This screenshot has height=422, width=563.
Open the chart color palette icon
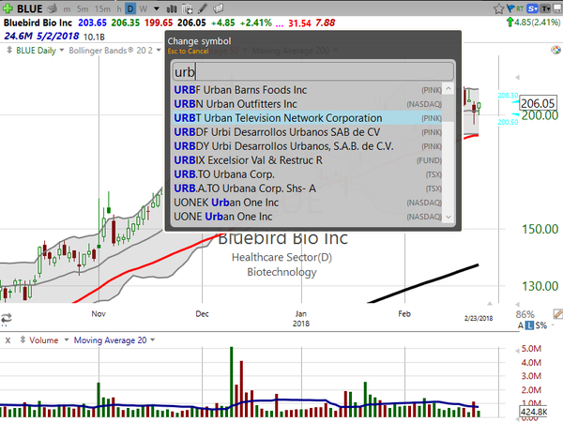pyautogui.click(x=555, y=50)
